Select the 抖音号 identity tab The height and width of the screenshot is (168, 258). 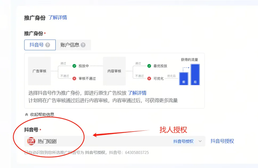pos(40,45)
